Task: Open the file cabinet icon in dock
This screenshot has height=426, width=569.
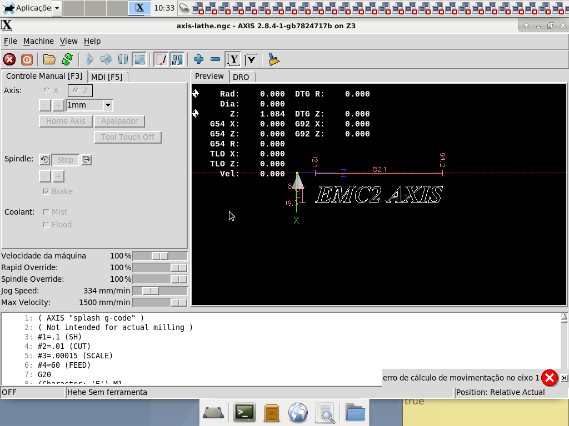Action: pos(271,413)
